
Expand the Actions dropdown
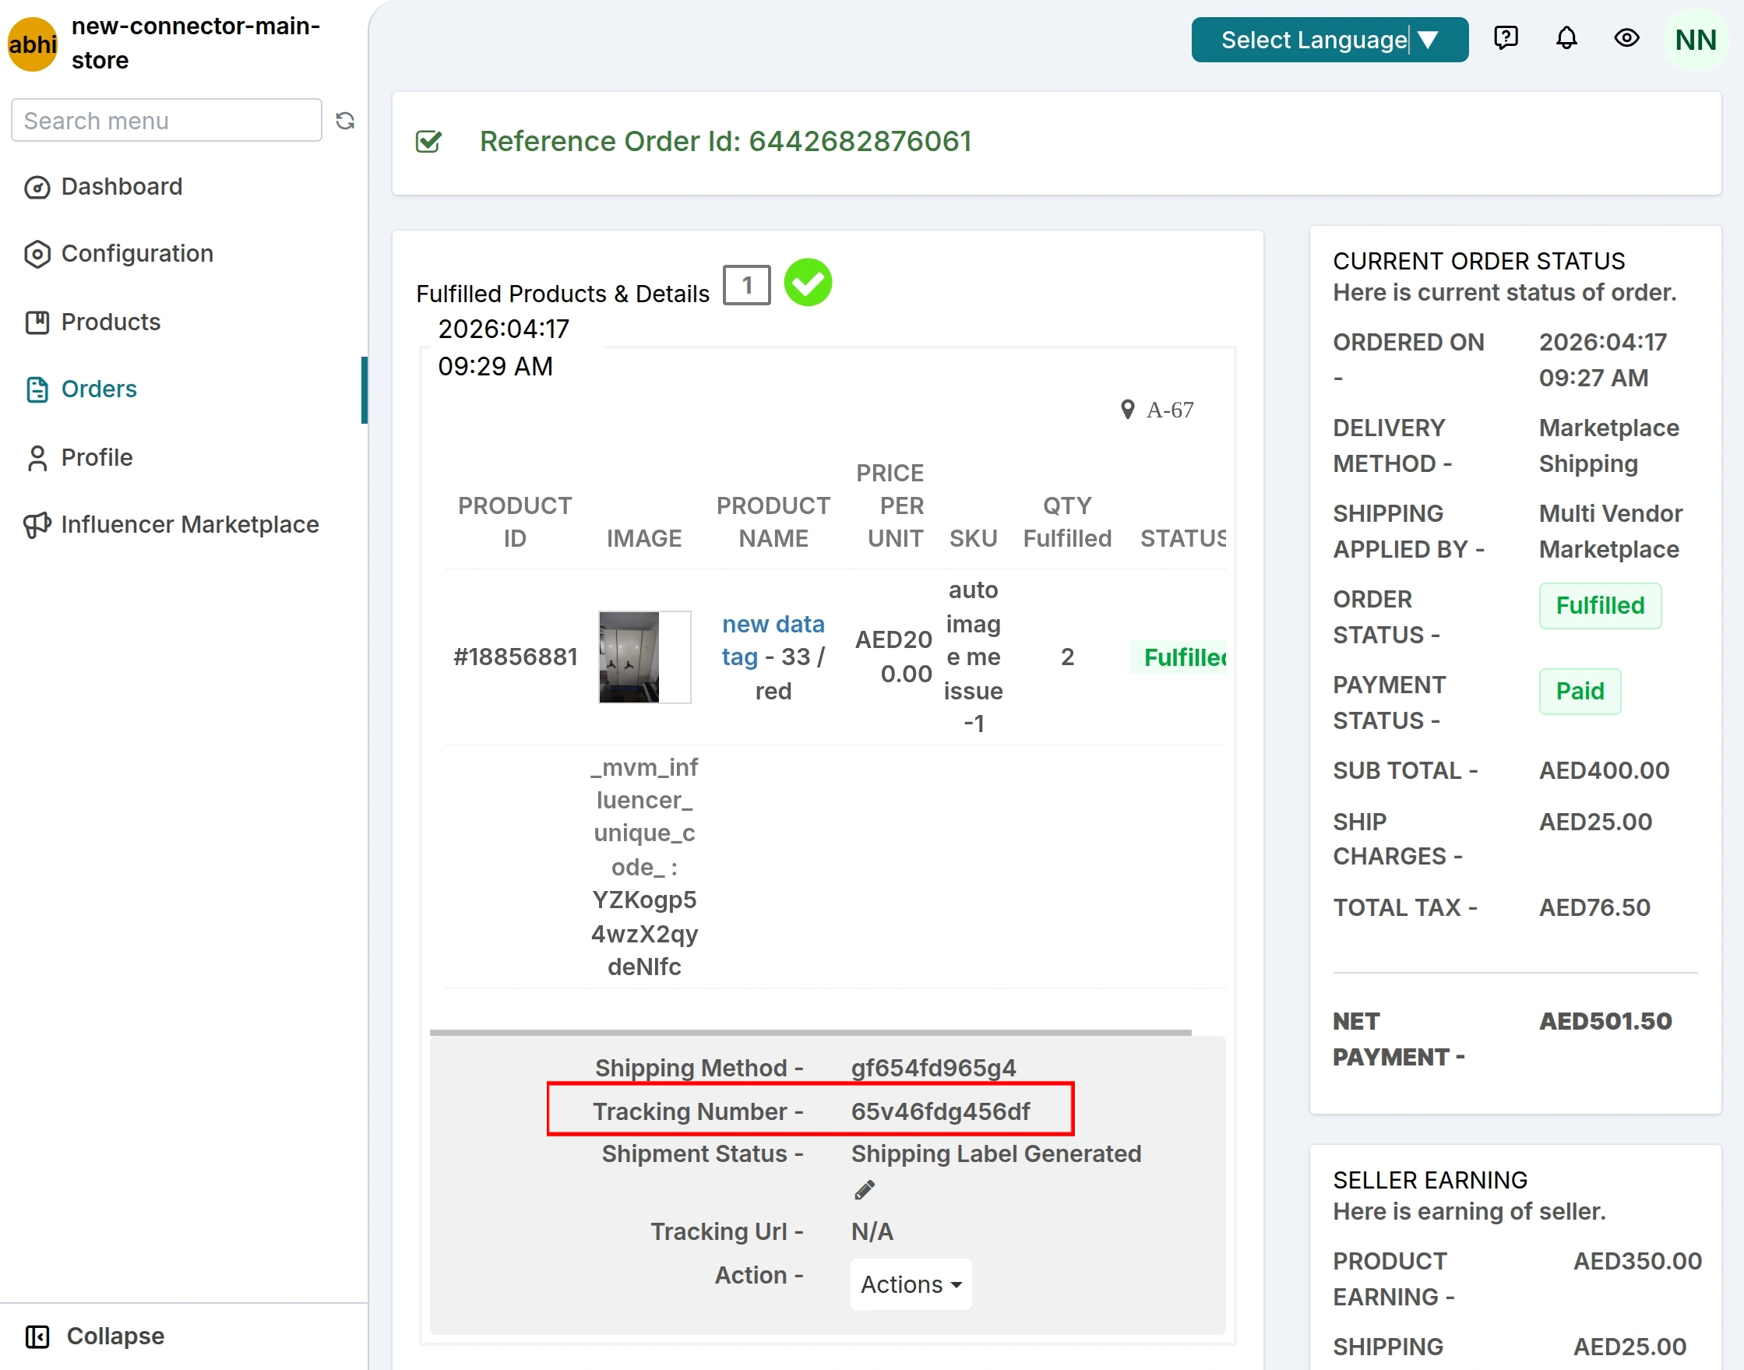(911, 1284)
